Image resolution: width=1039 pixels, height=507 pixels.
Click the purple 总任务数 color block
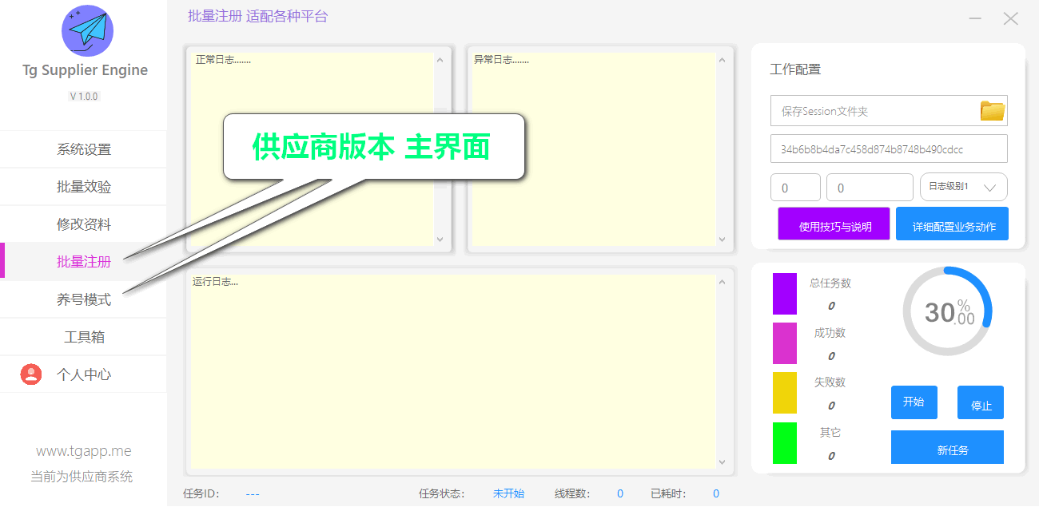click(x=784, y=293)
